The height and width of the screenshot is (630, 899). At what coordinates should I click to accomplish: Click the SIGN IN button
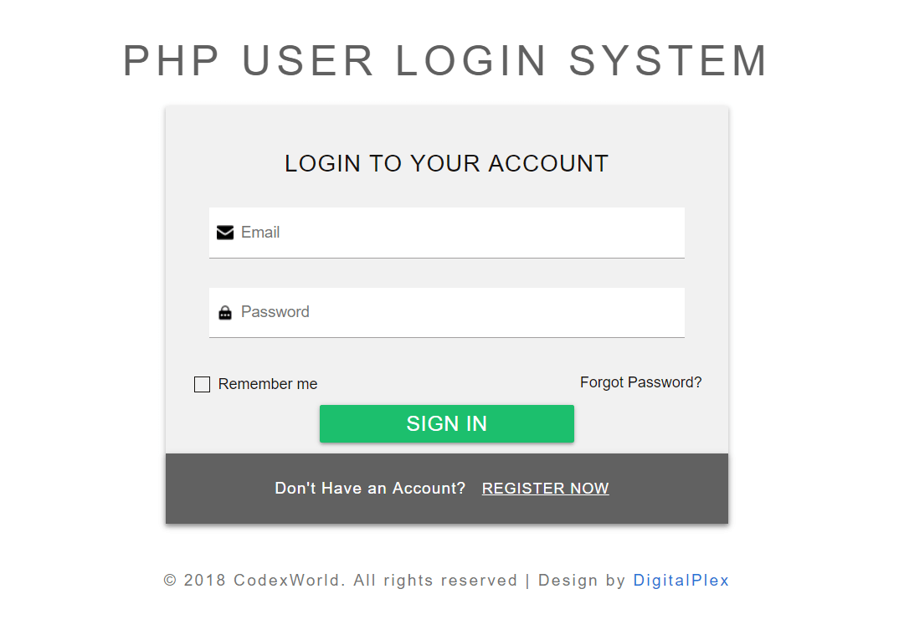(x=446, y=423)
